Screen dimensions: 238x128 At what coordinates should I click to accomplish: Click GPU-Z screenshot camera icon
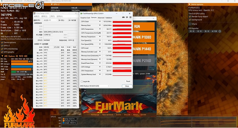[x=124, y=17]
